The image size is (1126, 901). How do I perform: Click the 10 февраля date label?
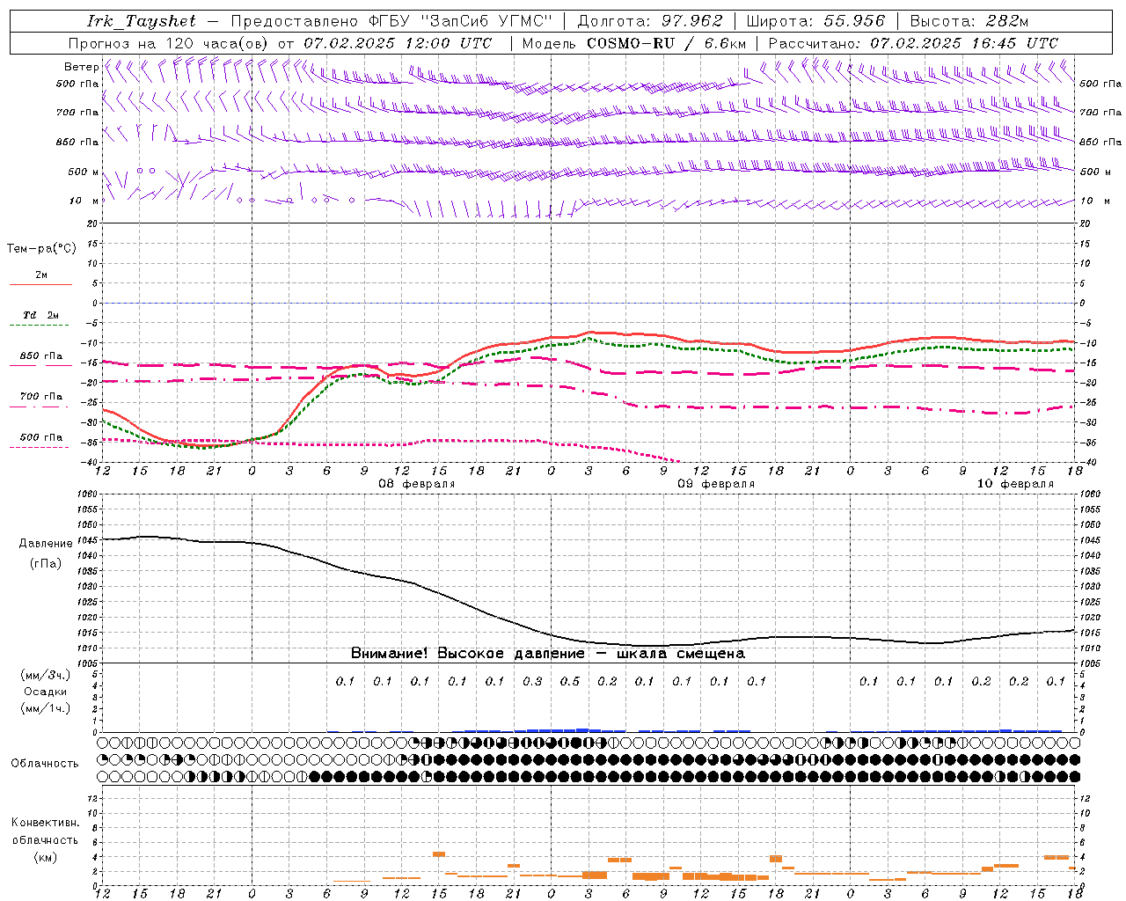(1015, 484)
